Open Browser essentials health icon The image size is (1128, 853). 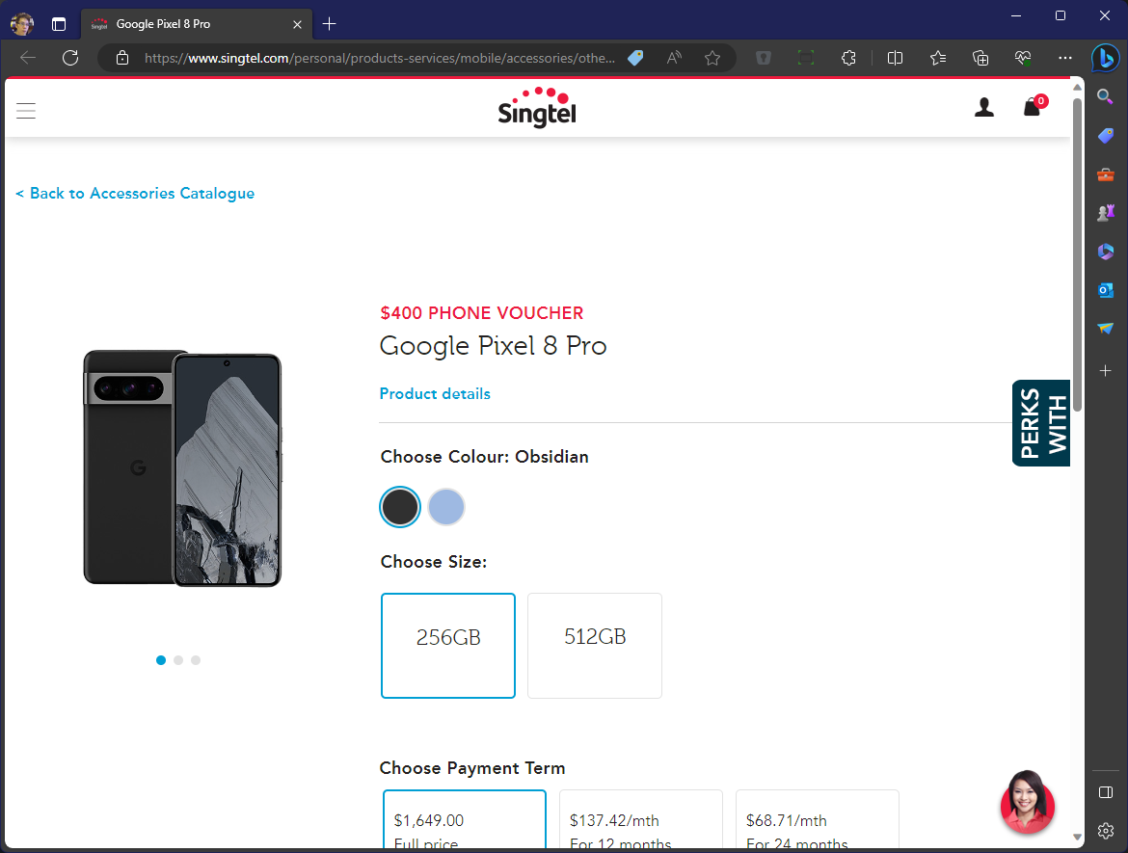1022,58
